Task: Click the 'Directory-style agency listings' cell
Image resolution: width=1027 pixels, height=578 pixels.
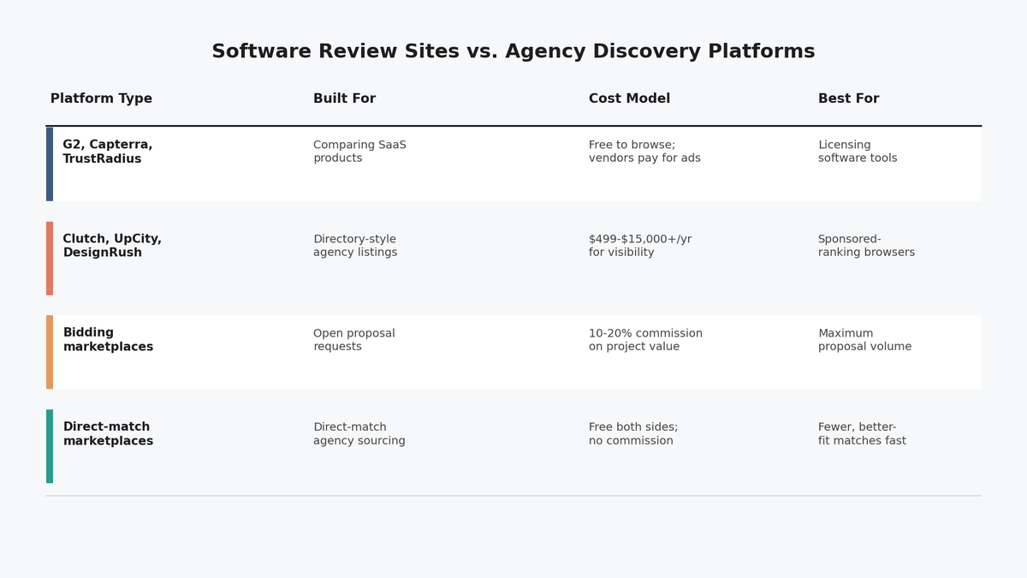Action: tap(355, 246)
